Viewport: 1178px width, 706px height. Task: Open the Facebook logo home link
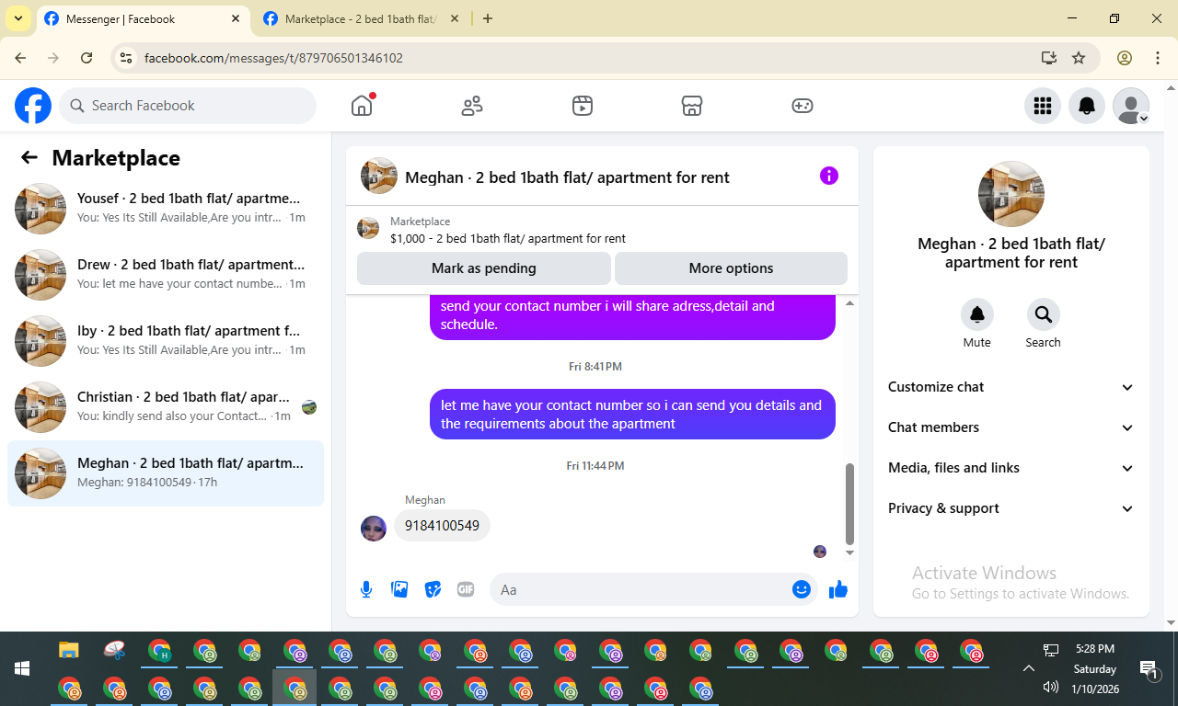pyautogui.click(x=33, y=106)
